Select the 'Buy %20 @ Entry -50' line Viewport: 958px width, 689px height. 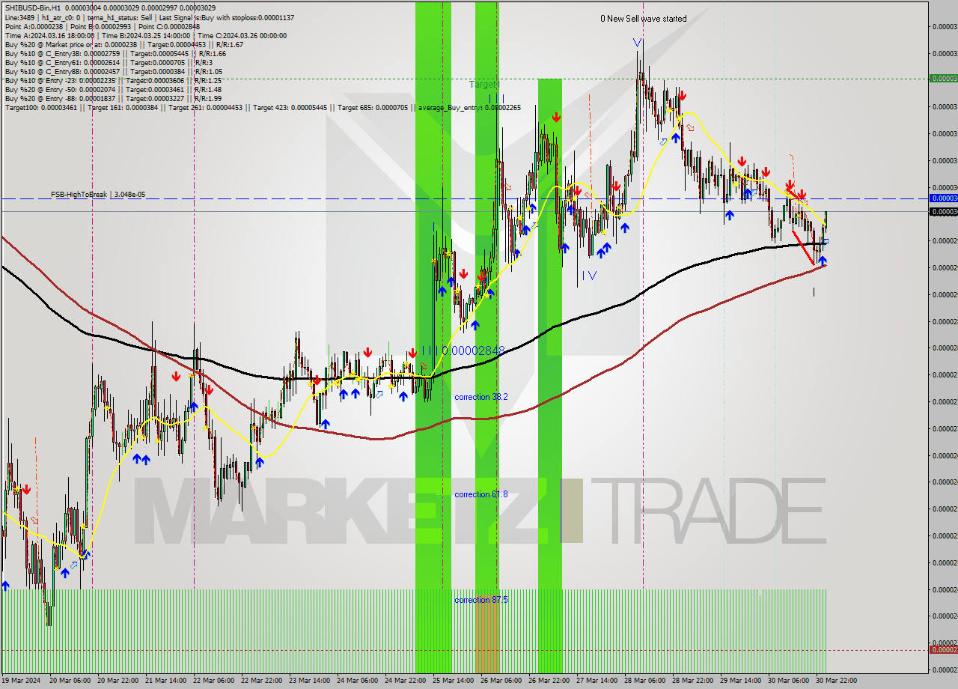pos(113,89)
